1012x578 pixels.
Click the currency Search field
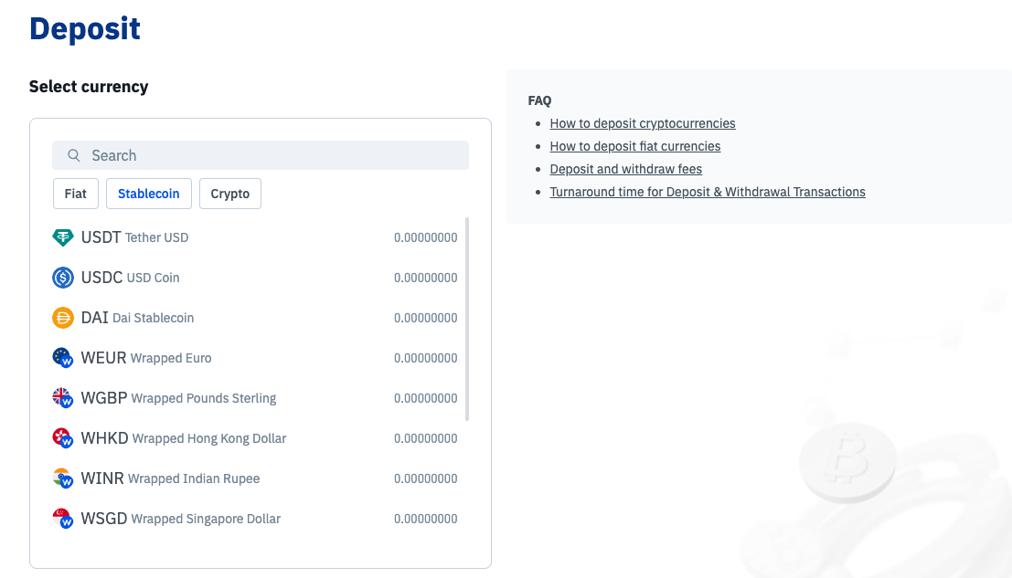(x=274, y=156)
